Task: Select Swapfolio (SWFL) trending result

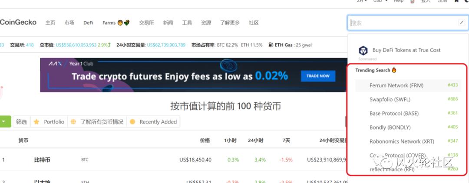Action: tap(408, 99)
